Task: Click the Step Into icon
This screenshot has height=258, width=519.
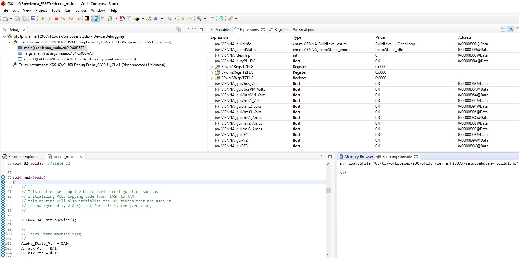Action: [64, 19]
